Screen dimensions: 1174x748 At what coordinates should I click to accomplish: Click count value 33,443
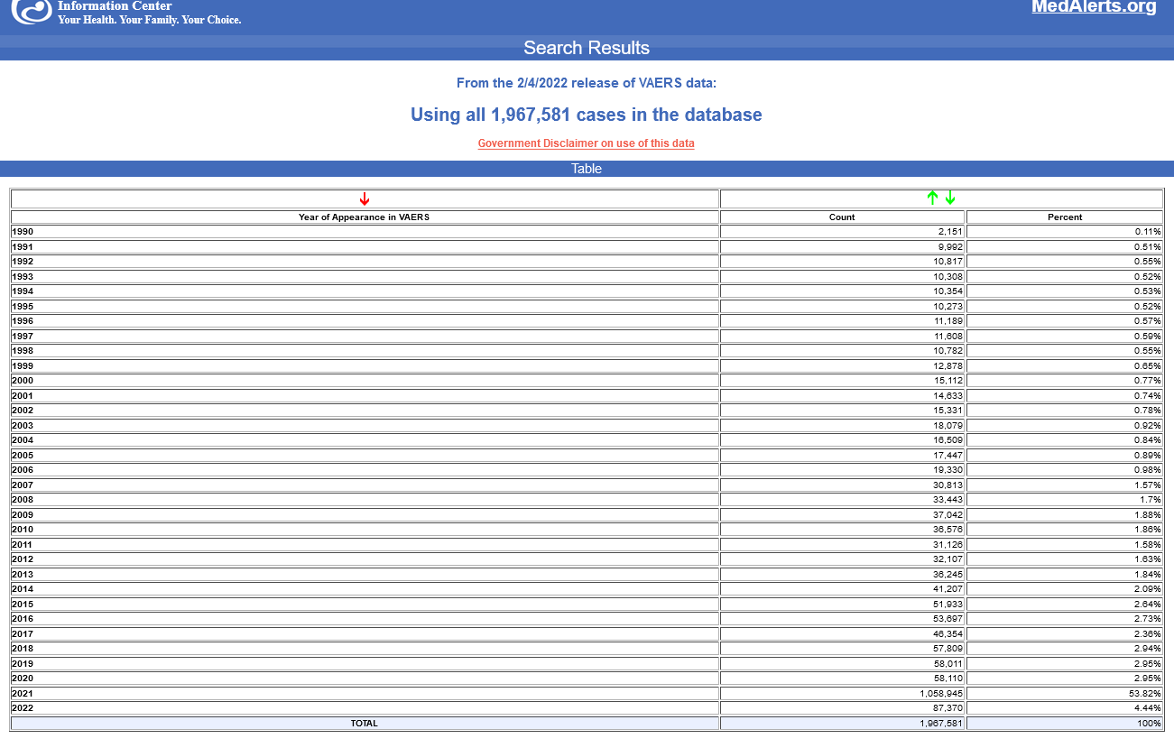coord(948,500)
